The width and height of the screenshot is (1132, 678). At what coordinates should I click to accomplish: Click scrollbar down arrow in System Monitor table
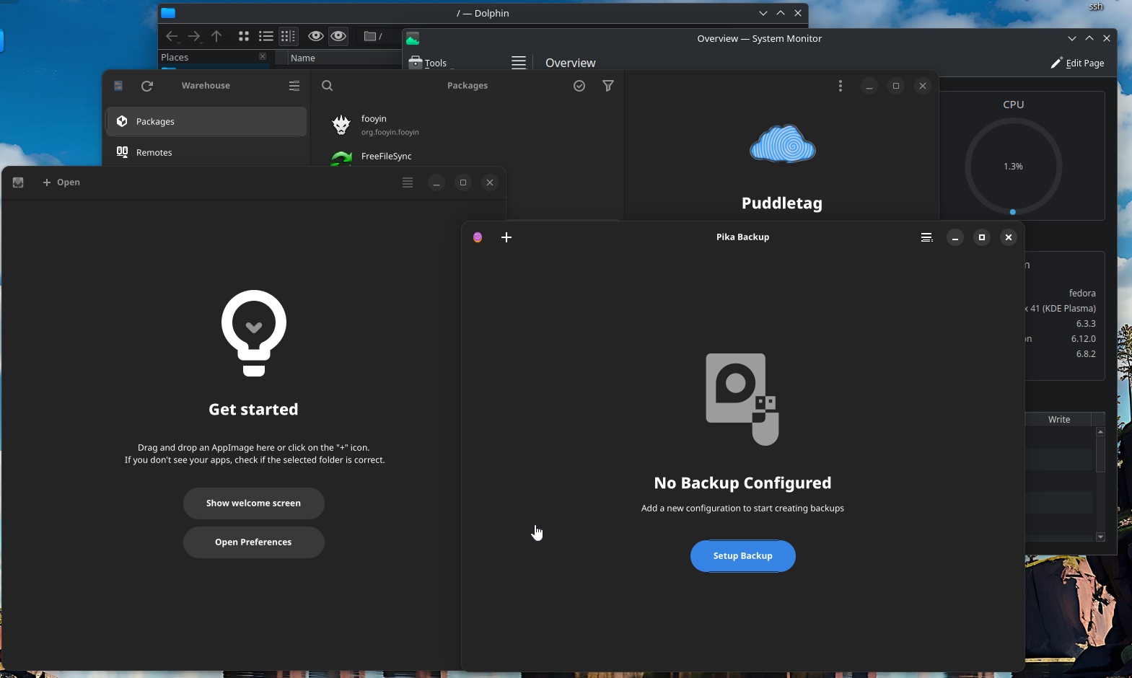[x=1100, y=537]
